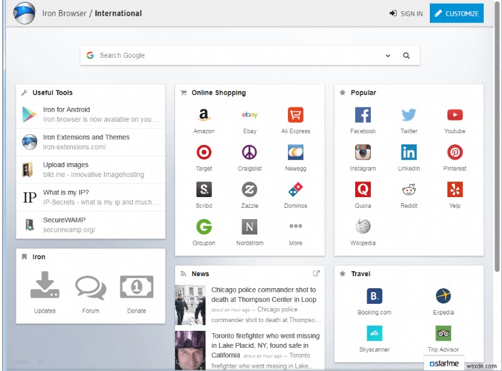Open the Scribd icon
The width and height of the screenshot is (502, 371).
203,190
